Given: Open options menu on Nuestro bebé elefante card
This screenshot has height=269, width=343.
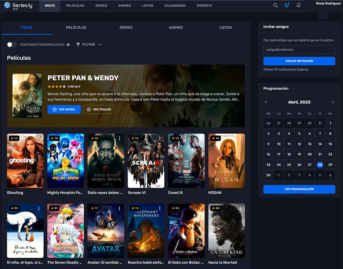Looking at the screenshot, I should coord(160,208).
